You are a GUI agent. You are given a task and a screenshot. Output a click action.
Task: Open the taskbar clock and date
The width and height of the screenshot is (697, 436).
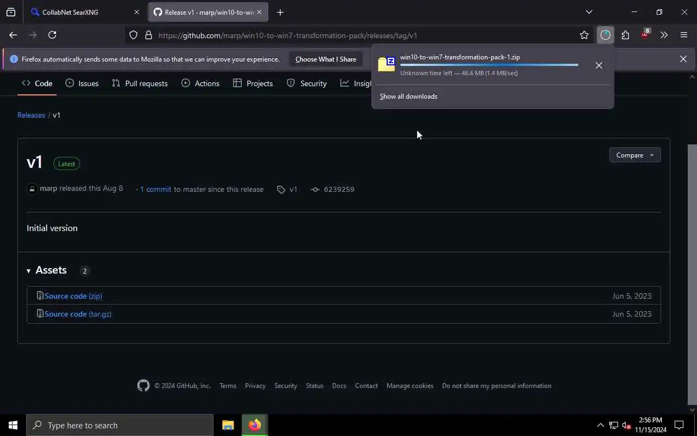click(x=650, y=425)
